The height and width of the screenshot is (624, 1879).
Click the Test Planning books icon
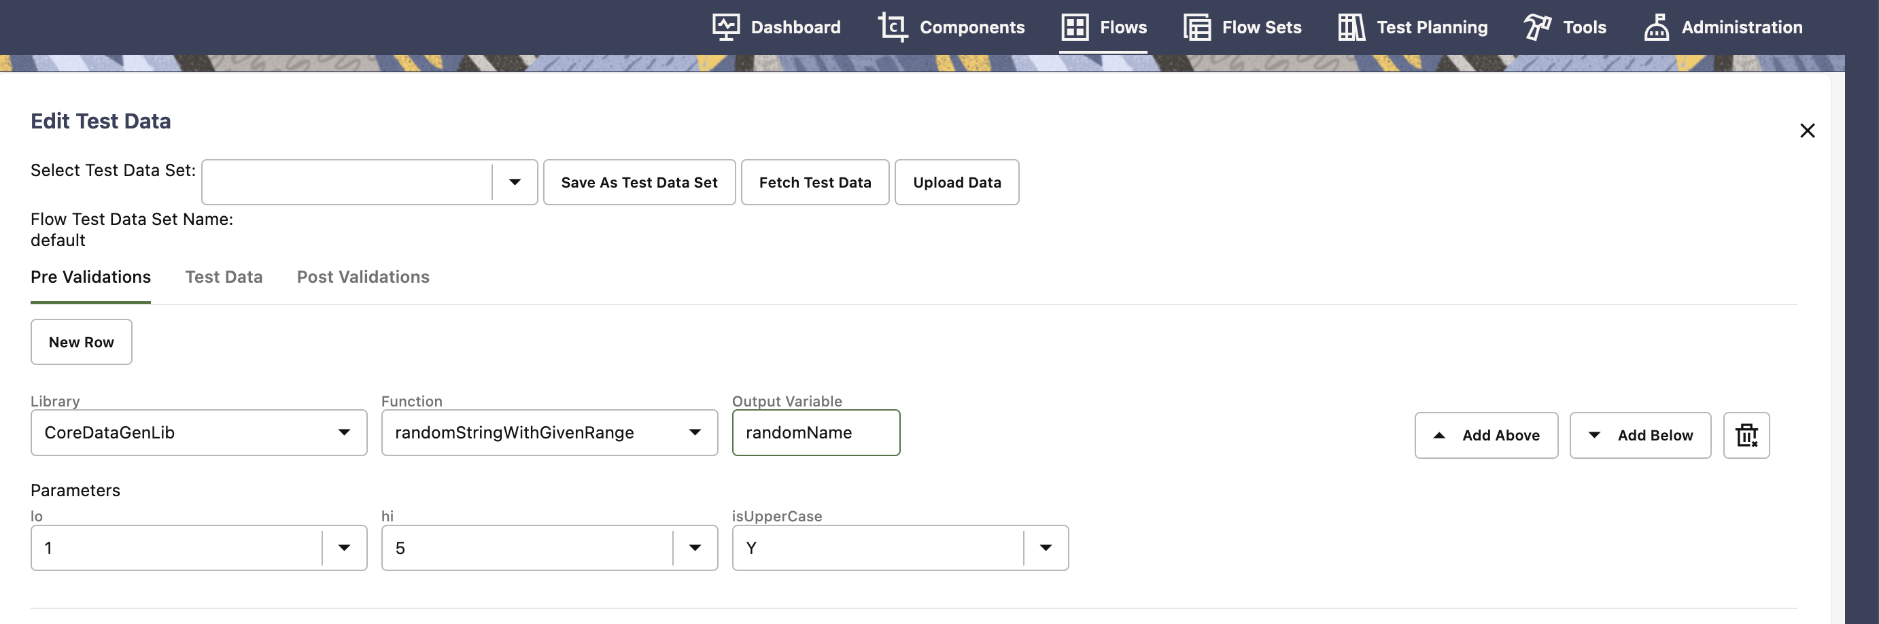coord(1351,27)
